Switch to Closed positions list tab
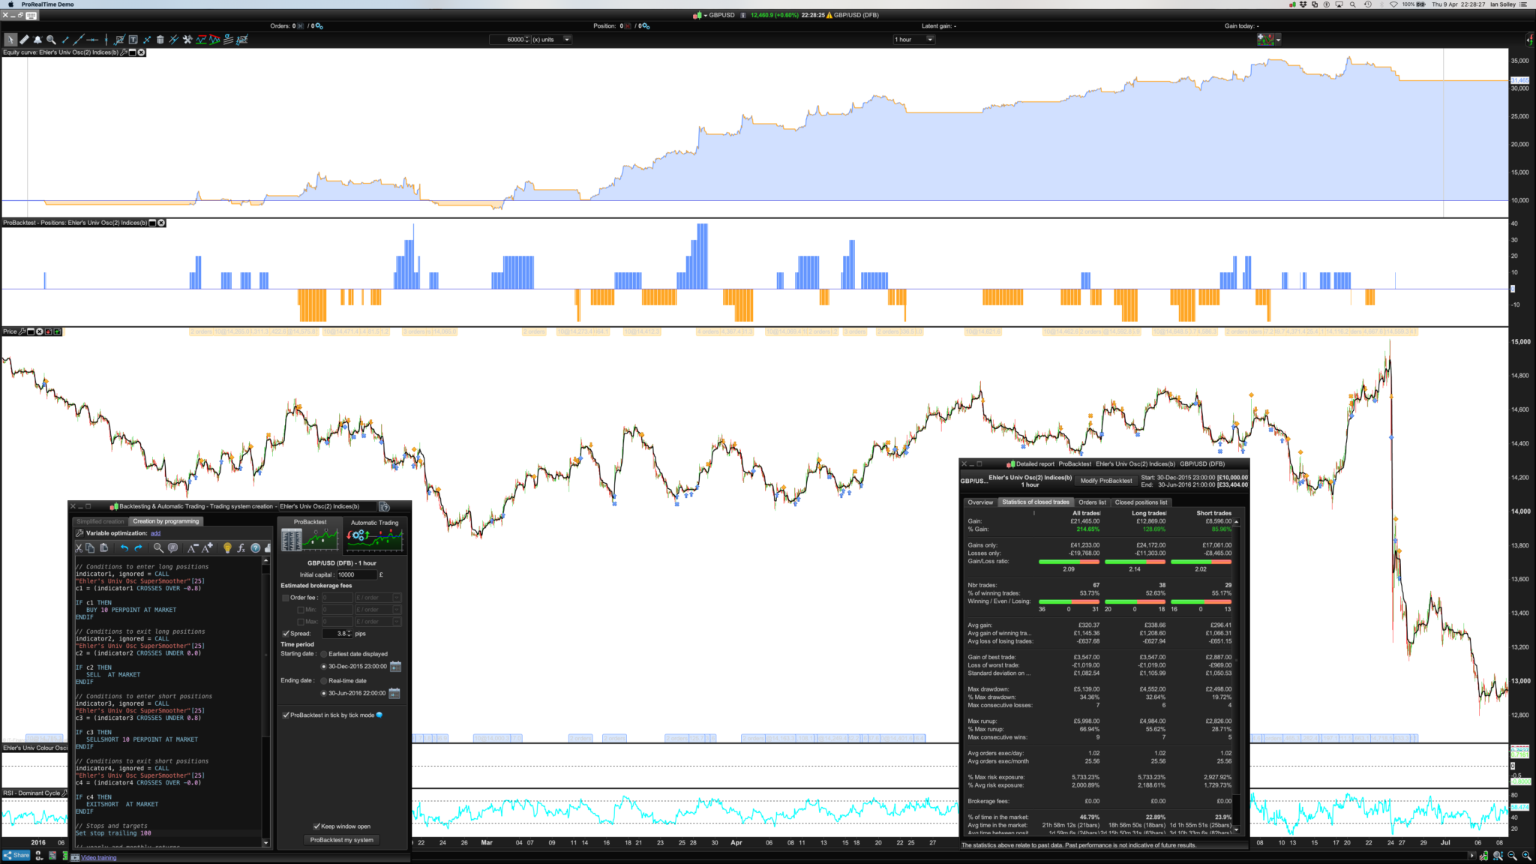The width and height of the screenshot is (1536, 864). click(1141, 502)
